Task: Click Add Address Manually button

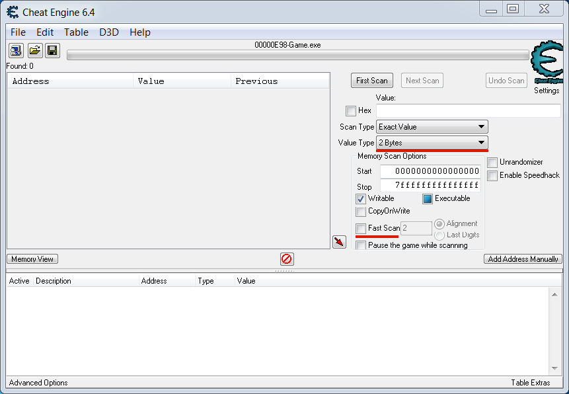Action: coord(523,259)
